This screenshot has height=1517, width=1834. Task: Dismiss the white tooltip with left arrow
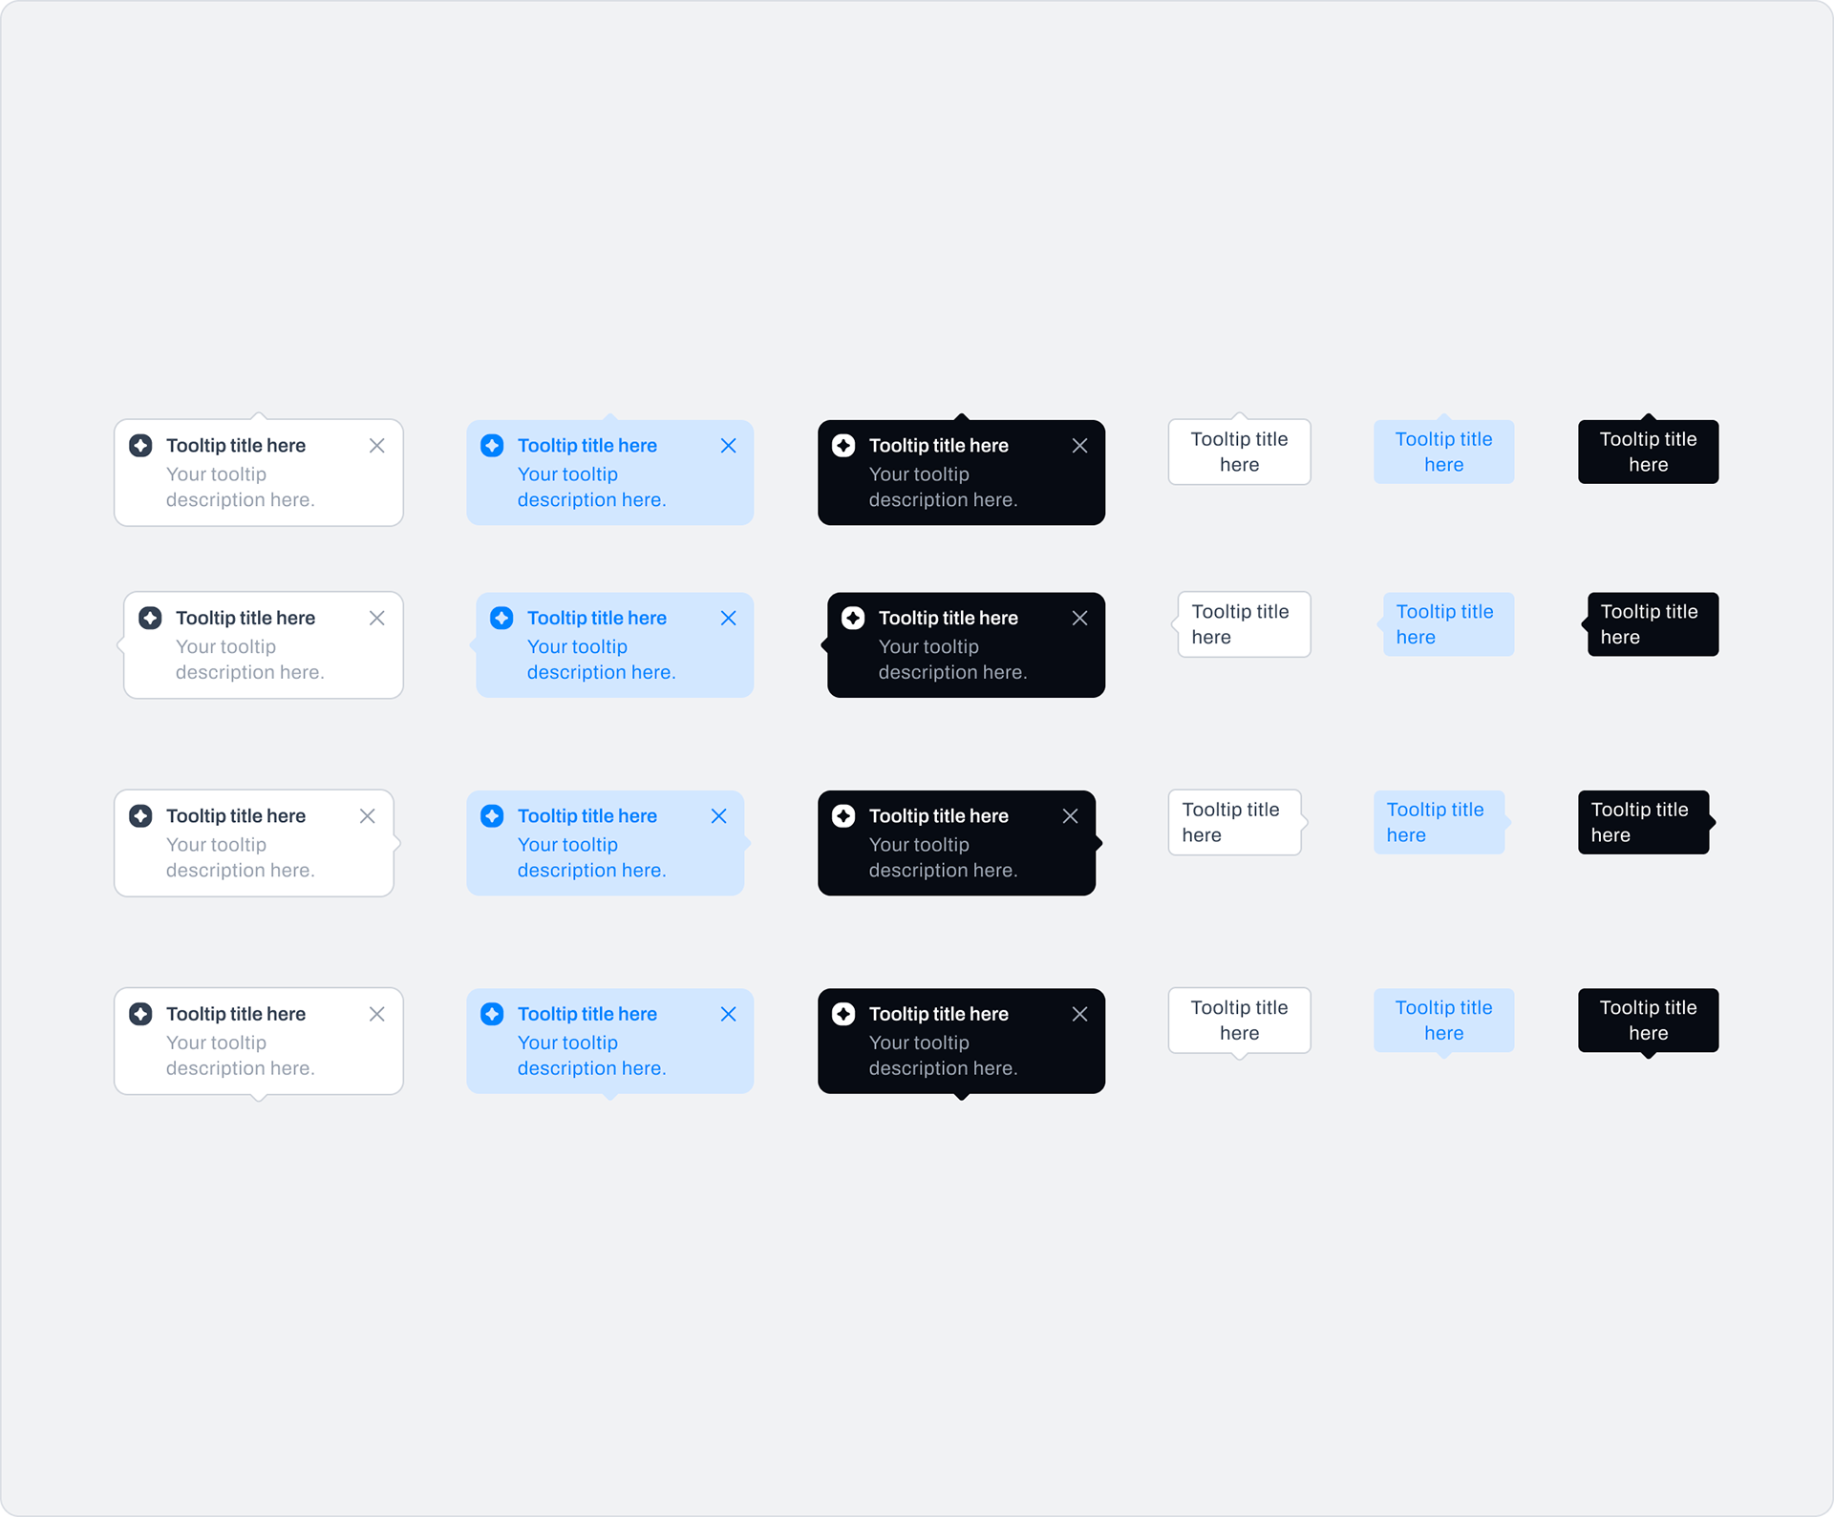tap(377, 619)
